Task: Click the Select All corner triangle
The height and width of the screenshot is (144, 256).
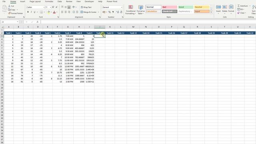Action: coord(2,27)
